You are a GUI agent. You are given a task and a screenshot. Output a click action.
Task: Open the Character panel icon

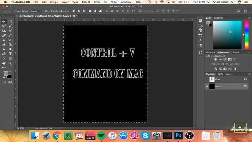200,40
